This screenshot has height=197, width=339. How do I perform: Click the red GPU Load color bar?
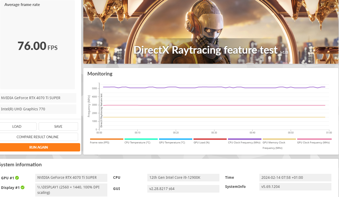[x=210, y=139]
